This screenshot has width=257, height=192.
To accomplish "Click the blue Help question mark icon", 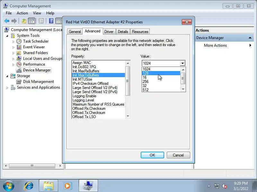I will [x=51, y=21].
